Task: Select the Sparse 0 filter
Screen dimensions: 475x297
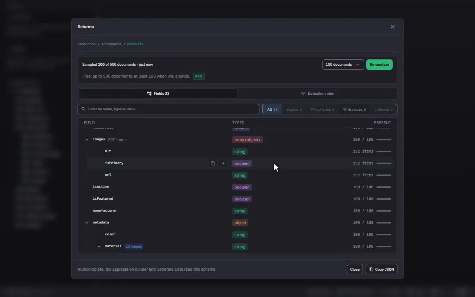Action: [x=294, y=110]
